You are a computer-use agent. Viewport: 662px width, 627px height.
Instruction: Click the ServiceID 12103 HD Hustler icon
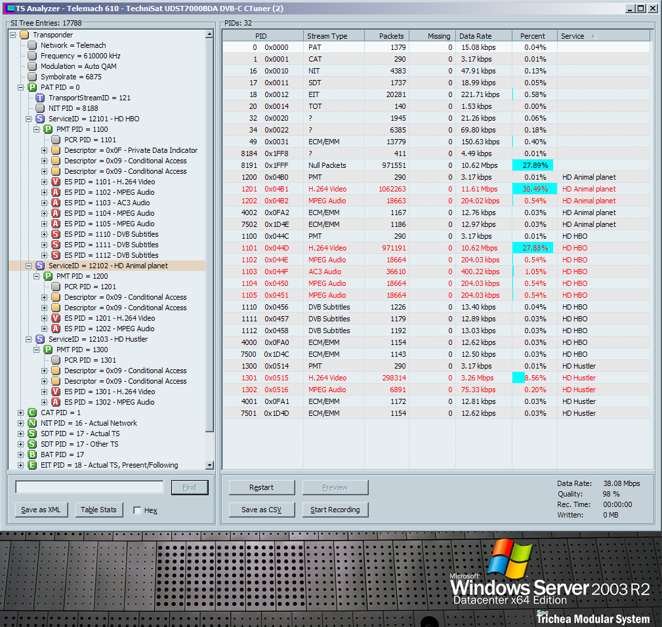(40, 339)
